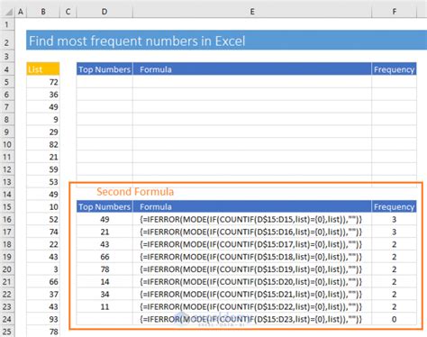Select top number 49 in cell D16

click(104, 219)
